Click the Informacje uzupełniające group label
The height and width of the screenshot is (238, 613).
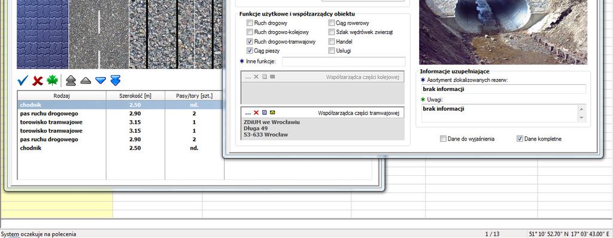[454, 72]
